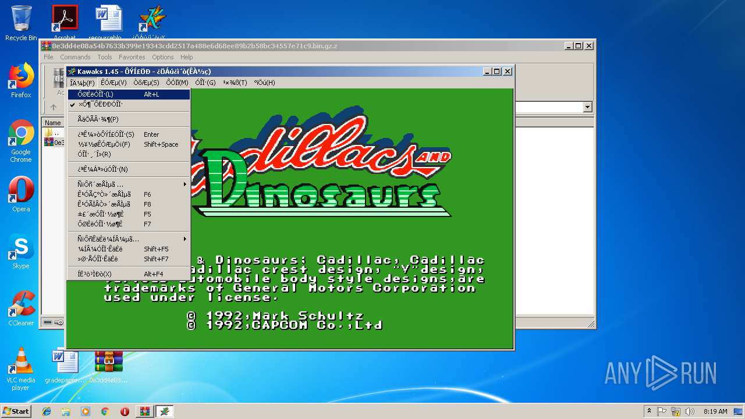
Task: Click the WinRAR Name column header
Action: [x=53, y=123]
